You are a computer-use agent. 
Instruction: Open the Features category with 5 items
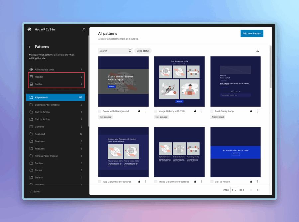point(56,148)
